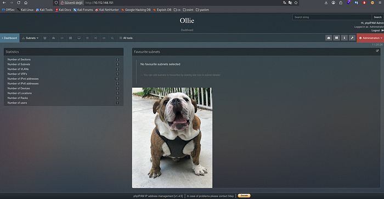Screen dimensions: 384x199
Task: Click the browser forward arrow
Action: tap(12, 3)
